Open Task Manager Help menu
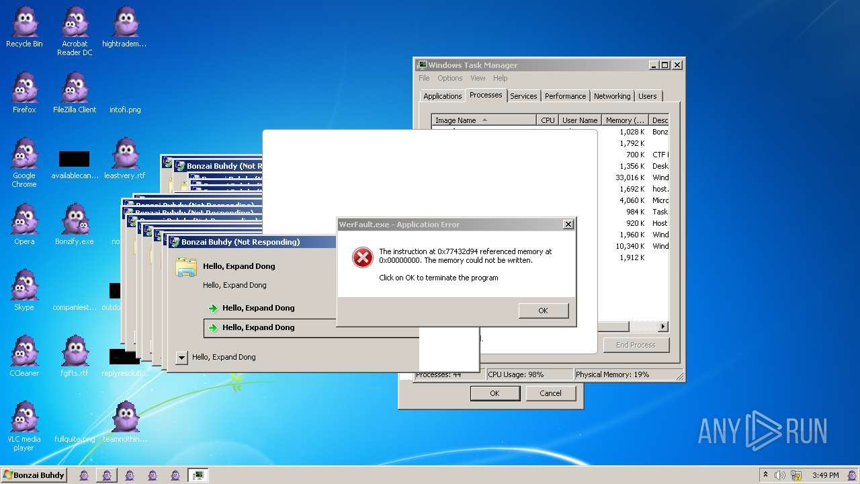 click(x=501, y=78)
